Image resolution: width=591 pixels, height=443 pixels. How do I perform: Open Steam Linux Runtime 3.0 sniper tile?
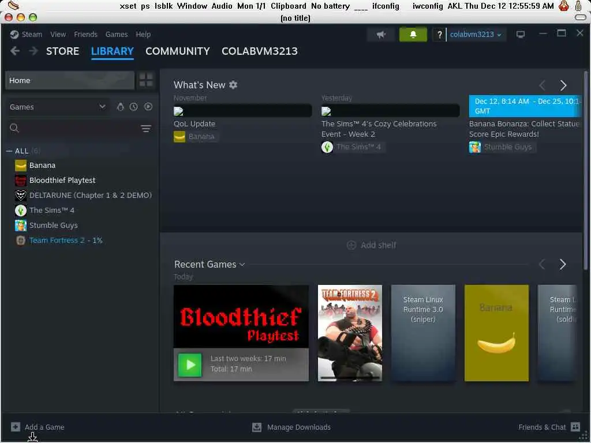tap(423, 333)
